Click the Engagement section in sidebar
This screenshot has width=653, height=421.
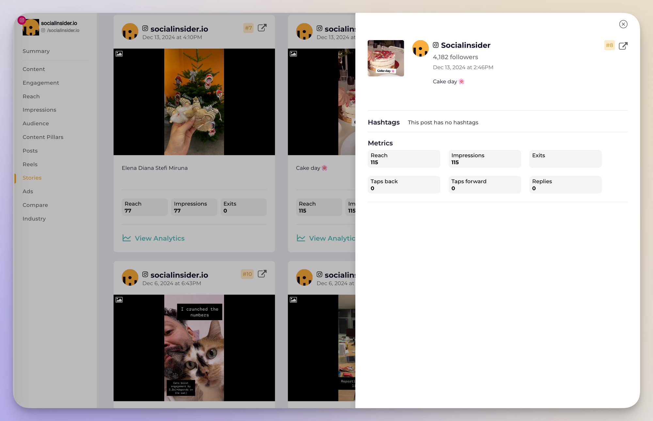point(40,82)
